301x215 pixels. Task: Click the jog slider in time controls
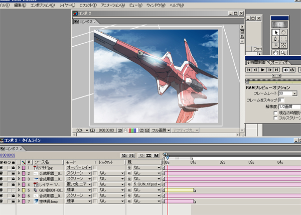276,76
